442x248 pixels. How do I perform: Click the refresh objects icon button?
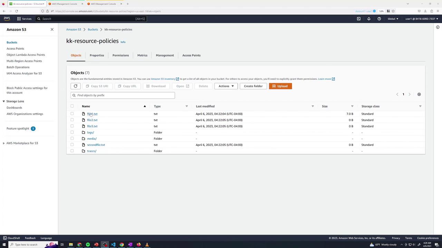tap(75, 86)
